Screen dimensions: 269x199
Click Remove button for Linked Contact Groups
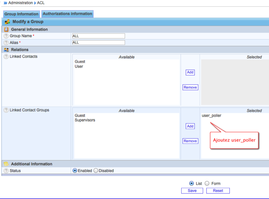[190, 141]
